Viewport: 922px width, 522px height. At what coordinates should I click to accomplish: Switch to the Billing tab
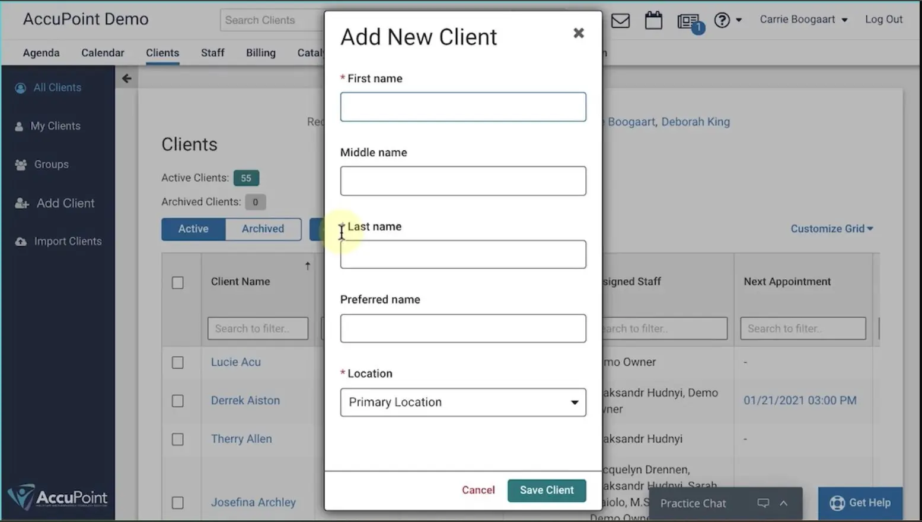260,53
